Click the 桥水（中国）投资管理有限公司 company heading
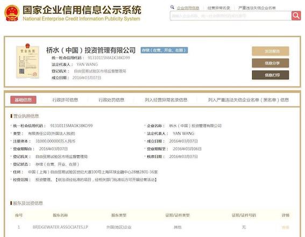 91,50
